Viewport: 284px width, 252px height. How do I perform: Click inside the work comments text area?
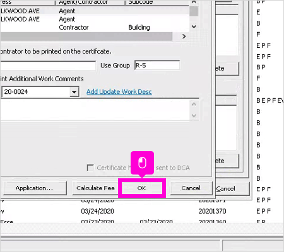tap(95, 110)
